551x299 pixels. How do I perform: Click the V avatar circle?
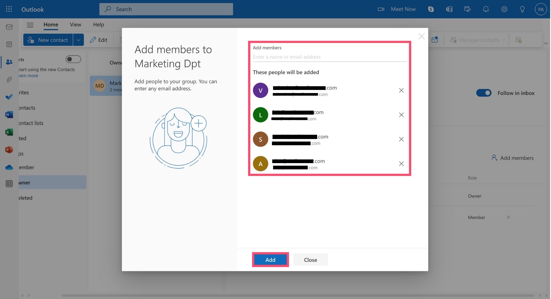coord(261,90)
